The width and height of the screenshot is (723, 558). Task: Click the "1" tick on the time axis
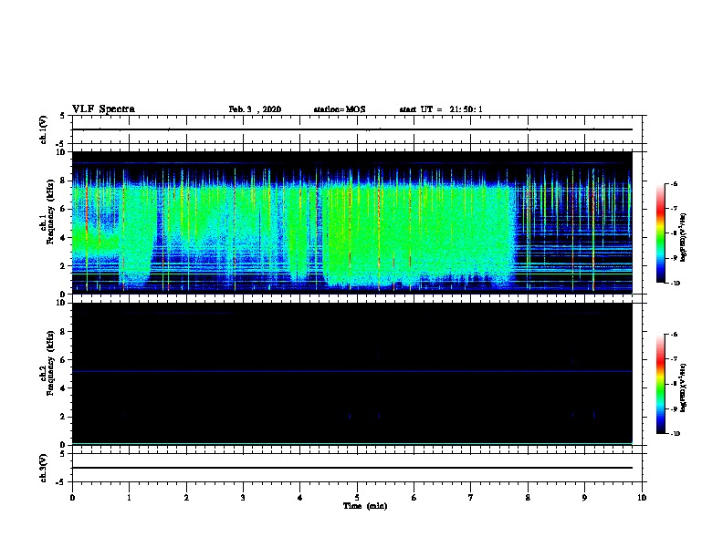click(129, 498)
